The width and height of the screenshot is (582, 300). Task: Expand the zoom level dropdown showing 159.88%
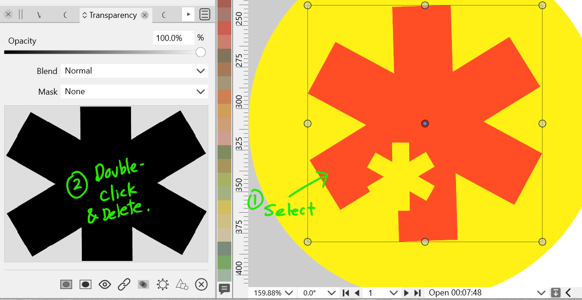point(272,293)
